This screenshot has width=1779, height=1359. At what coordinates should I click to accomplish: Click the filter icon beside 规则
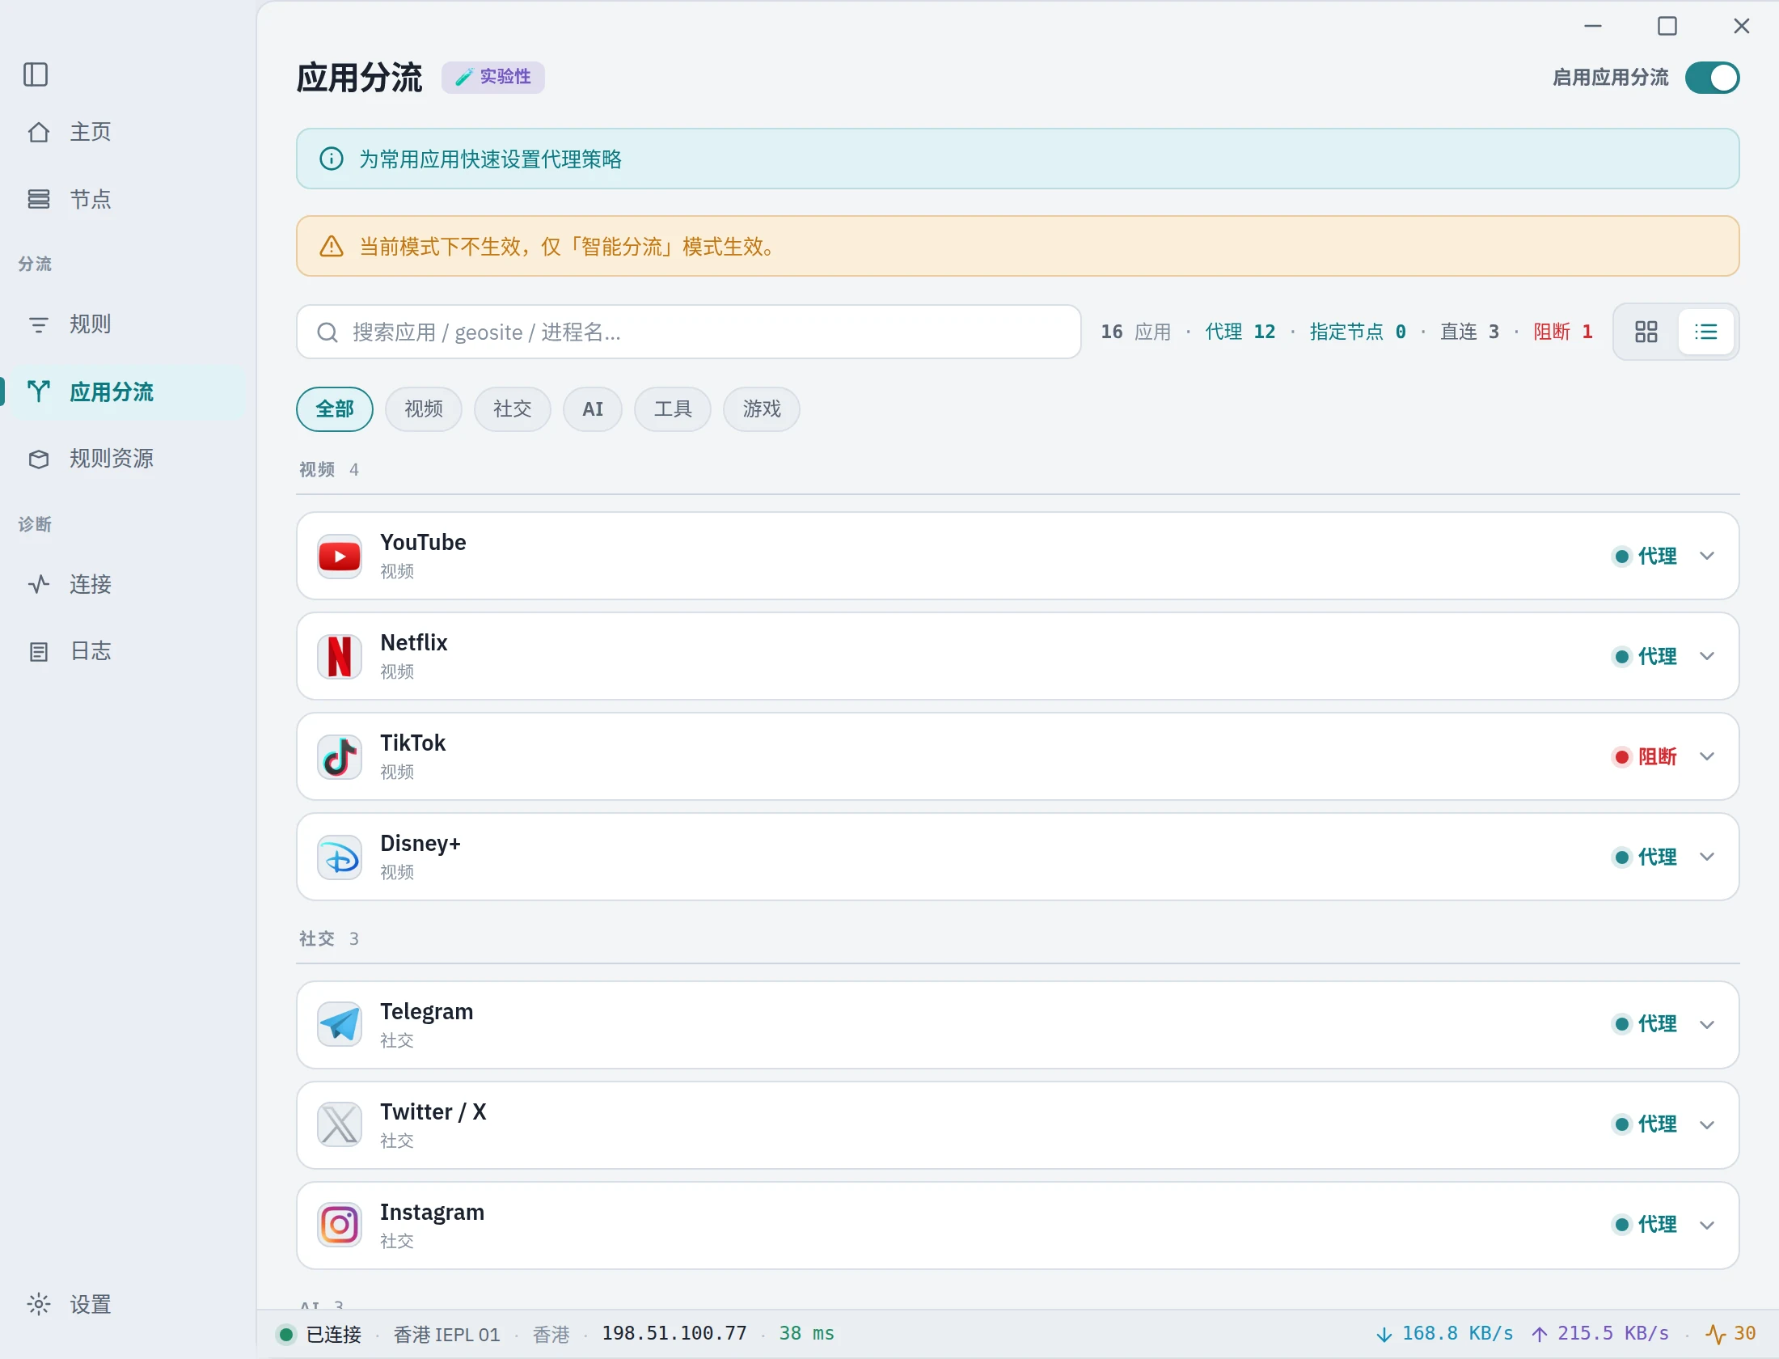(39, 324)
